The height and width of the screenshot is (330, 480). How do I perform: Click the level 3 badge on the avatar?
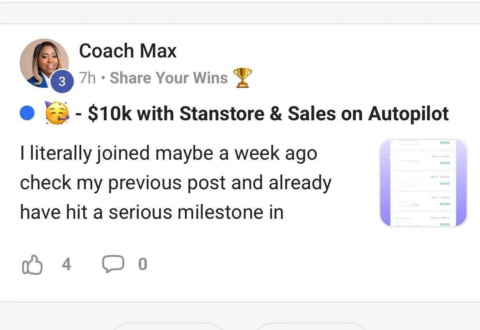62,81
